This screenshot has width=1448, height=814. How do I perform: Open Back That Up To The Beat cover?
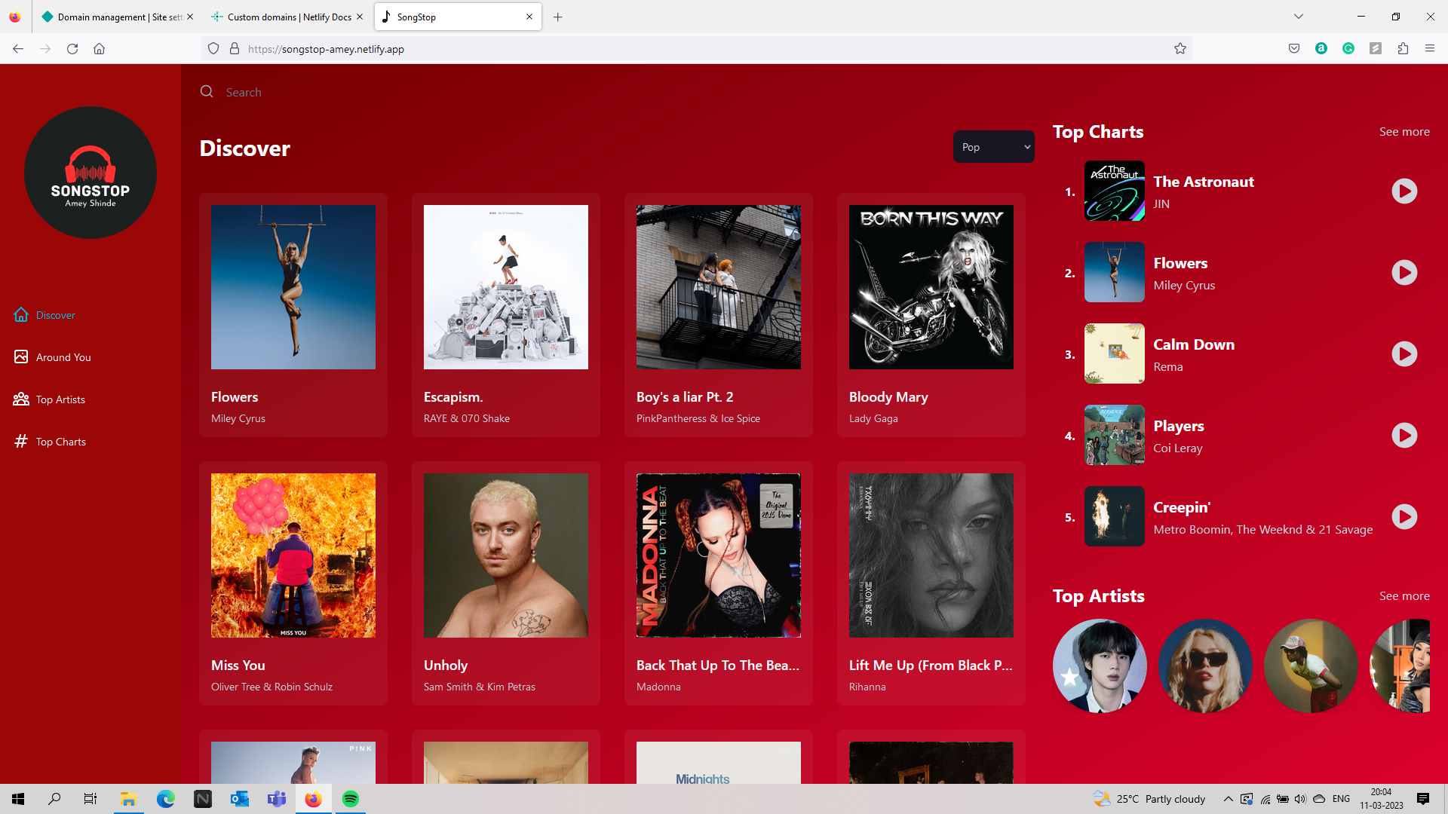tap(719, 555)
